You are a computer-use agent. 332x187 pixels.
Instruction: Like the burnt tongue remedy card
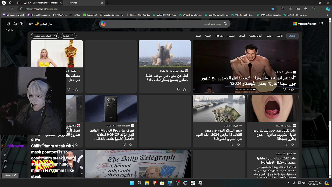tap(292, 144)
